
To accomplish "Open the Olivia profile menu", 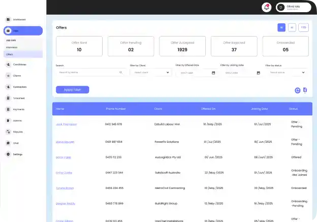I will click(294, 8).
